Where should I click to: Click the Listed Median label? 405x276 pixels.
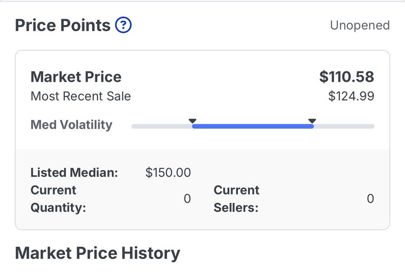click(74, 173)
